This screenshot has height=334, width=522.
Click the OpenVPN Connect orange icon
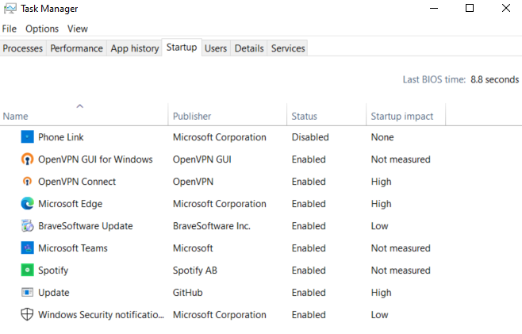pos(27,182)
